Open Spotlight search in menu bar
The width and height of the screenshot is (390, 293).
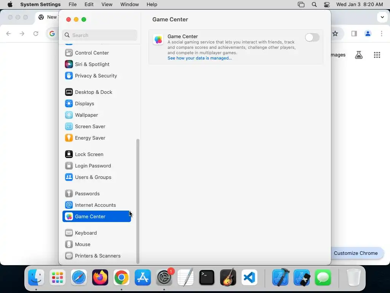click(x=314, y=5)
